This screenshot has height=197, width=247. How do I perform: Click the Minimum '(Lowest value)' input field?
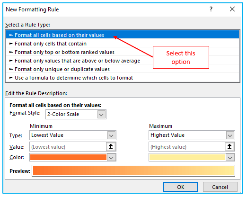coord(68,147)
